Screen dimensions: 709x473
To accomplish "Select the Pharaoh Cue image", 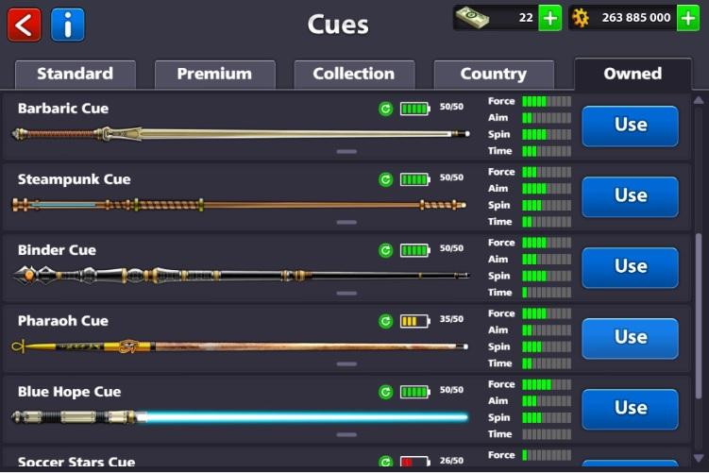I will [240, 346].
